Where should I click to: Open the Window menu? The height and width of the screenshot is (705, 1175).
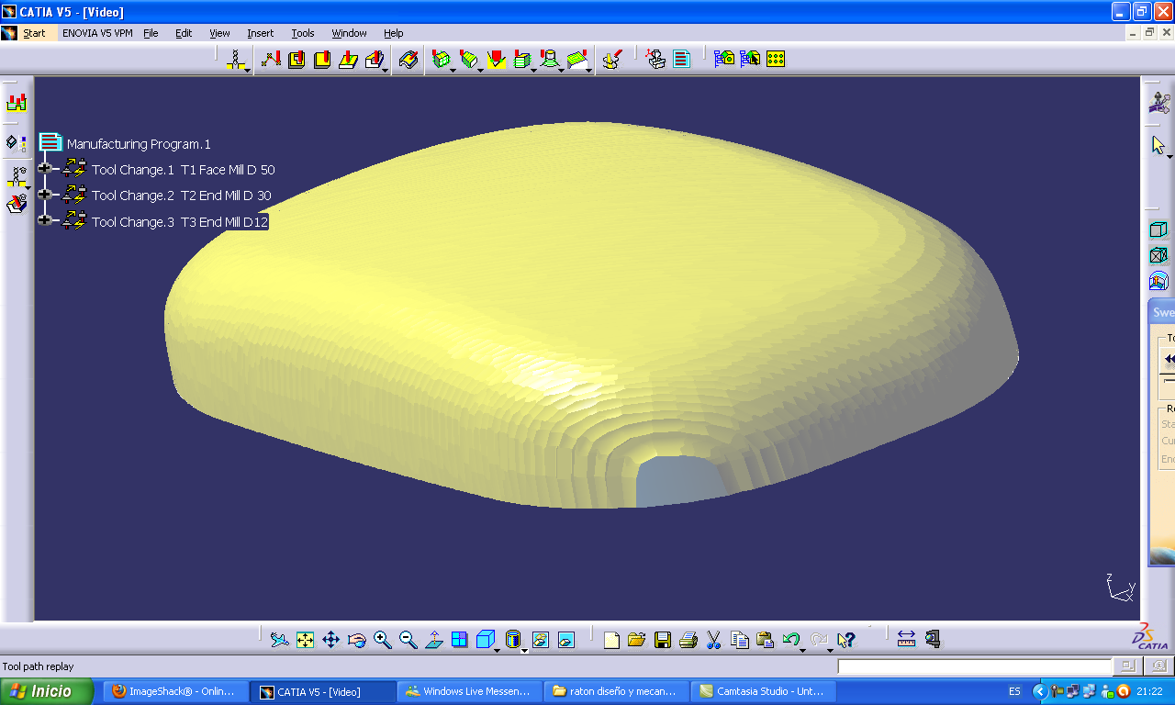pos(349,33)
